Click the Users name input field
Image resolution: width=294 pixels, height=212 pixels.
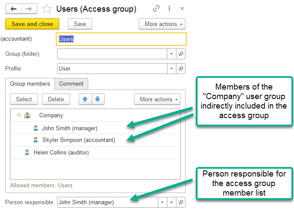pos(121,39)
